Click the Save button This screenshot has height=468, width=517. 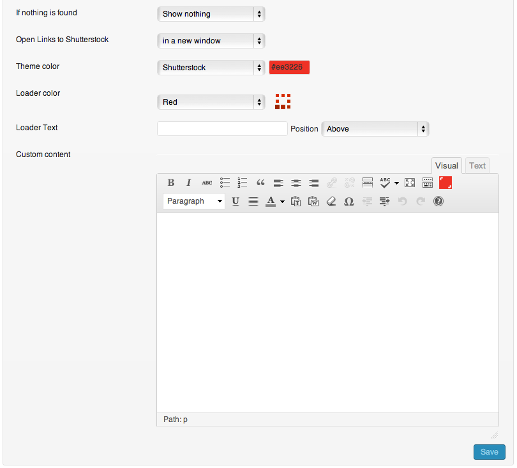[489, 452]
